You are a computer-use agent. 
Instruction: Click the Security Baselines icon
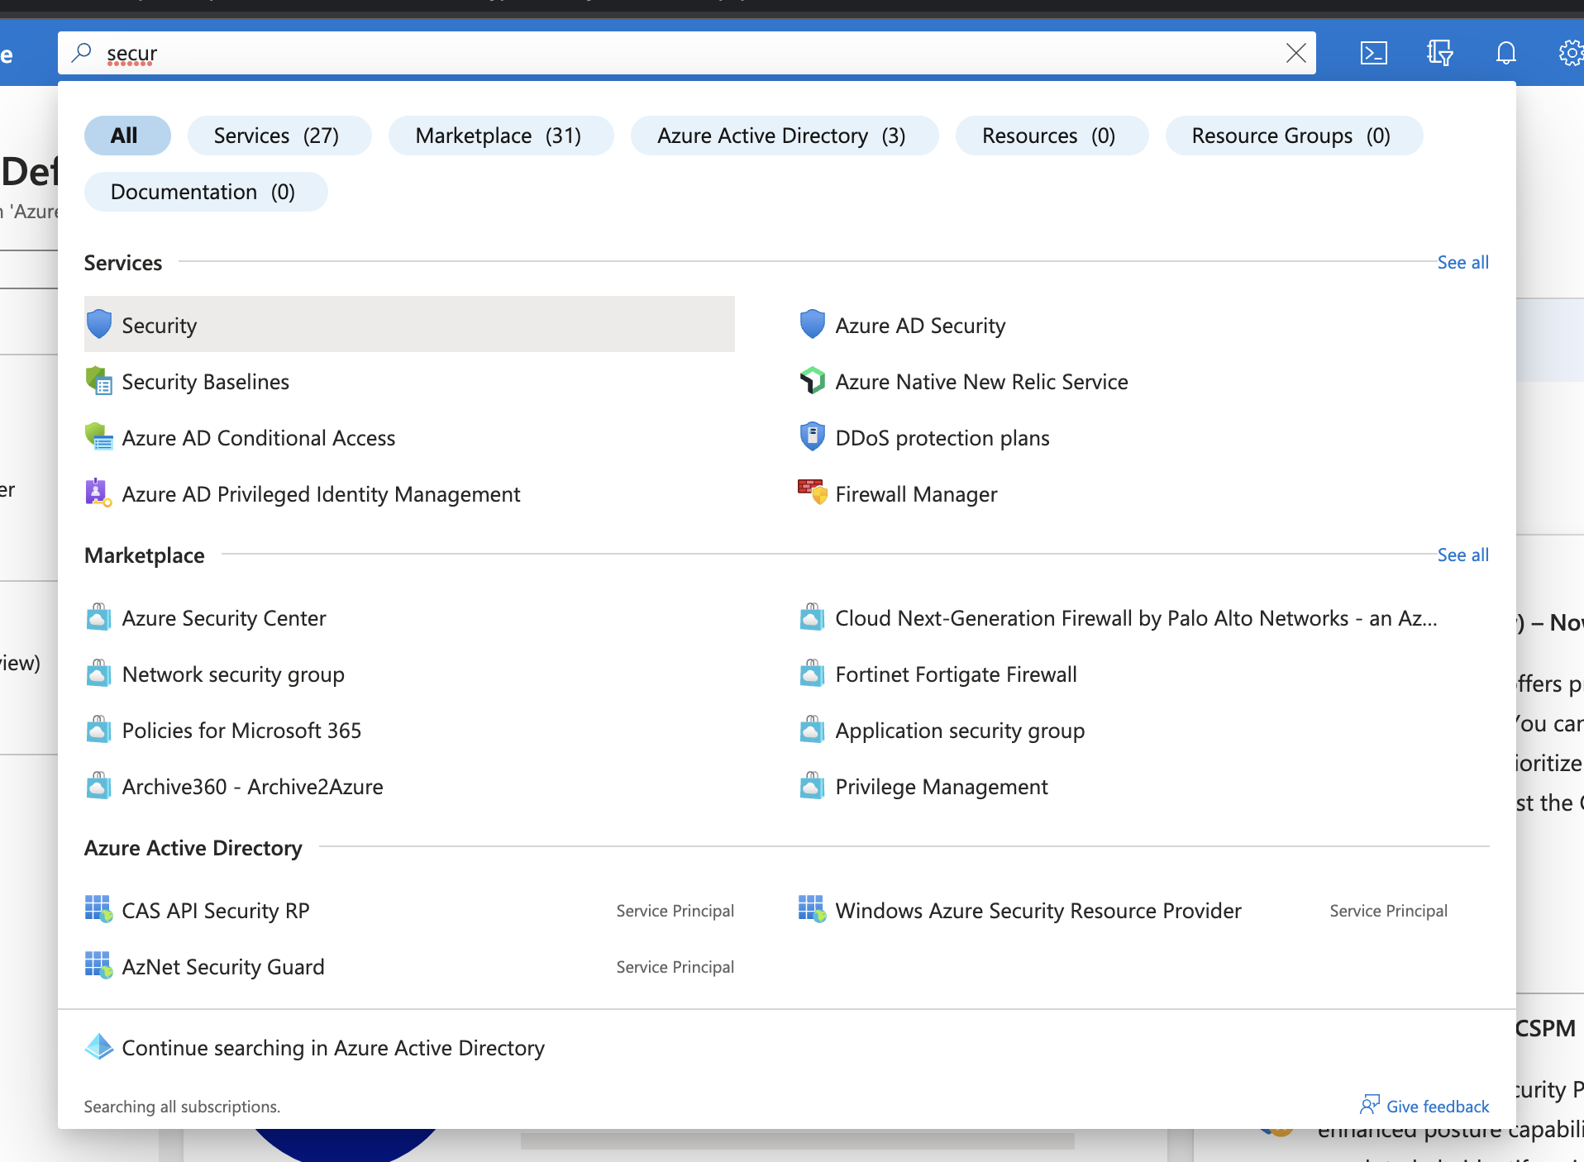99,380
